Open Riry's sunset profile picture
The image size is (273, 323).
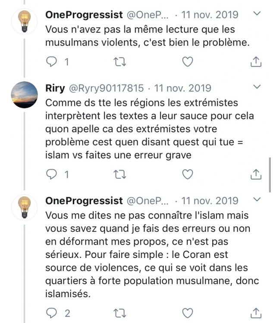coord(24,94)
